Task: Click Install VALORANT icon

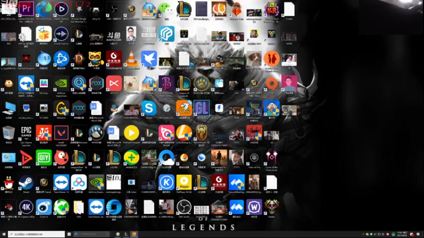Action: tap(61, 133)
